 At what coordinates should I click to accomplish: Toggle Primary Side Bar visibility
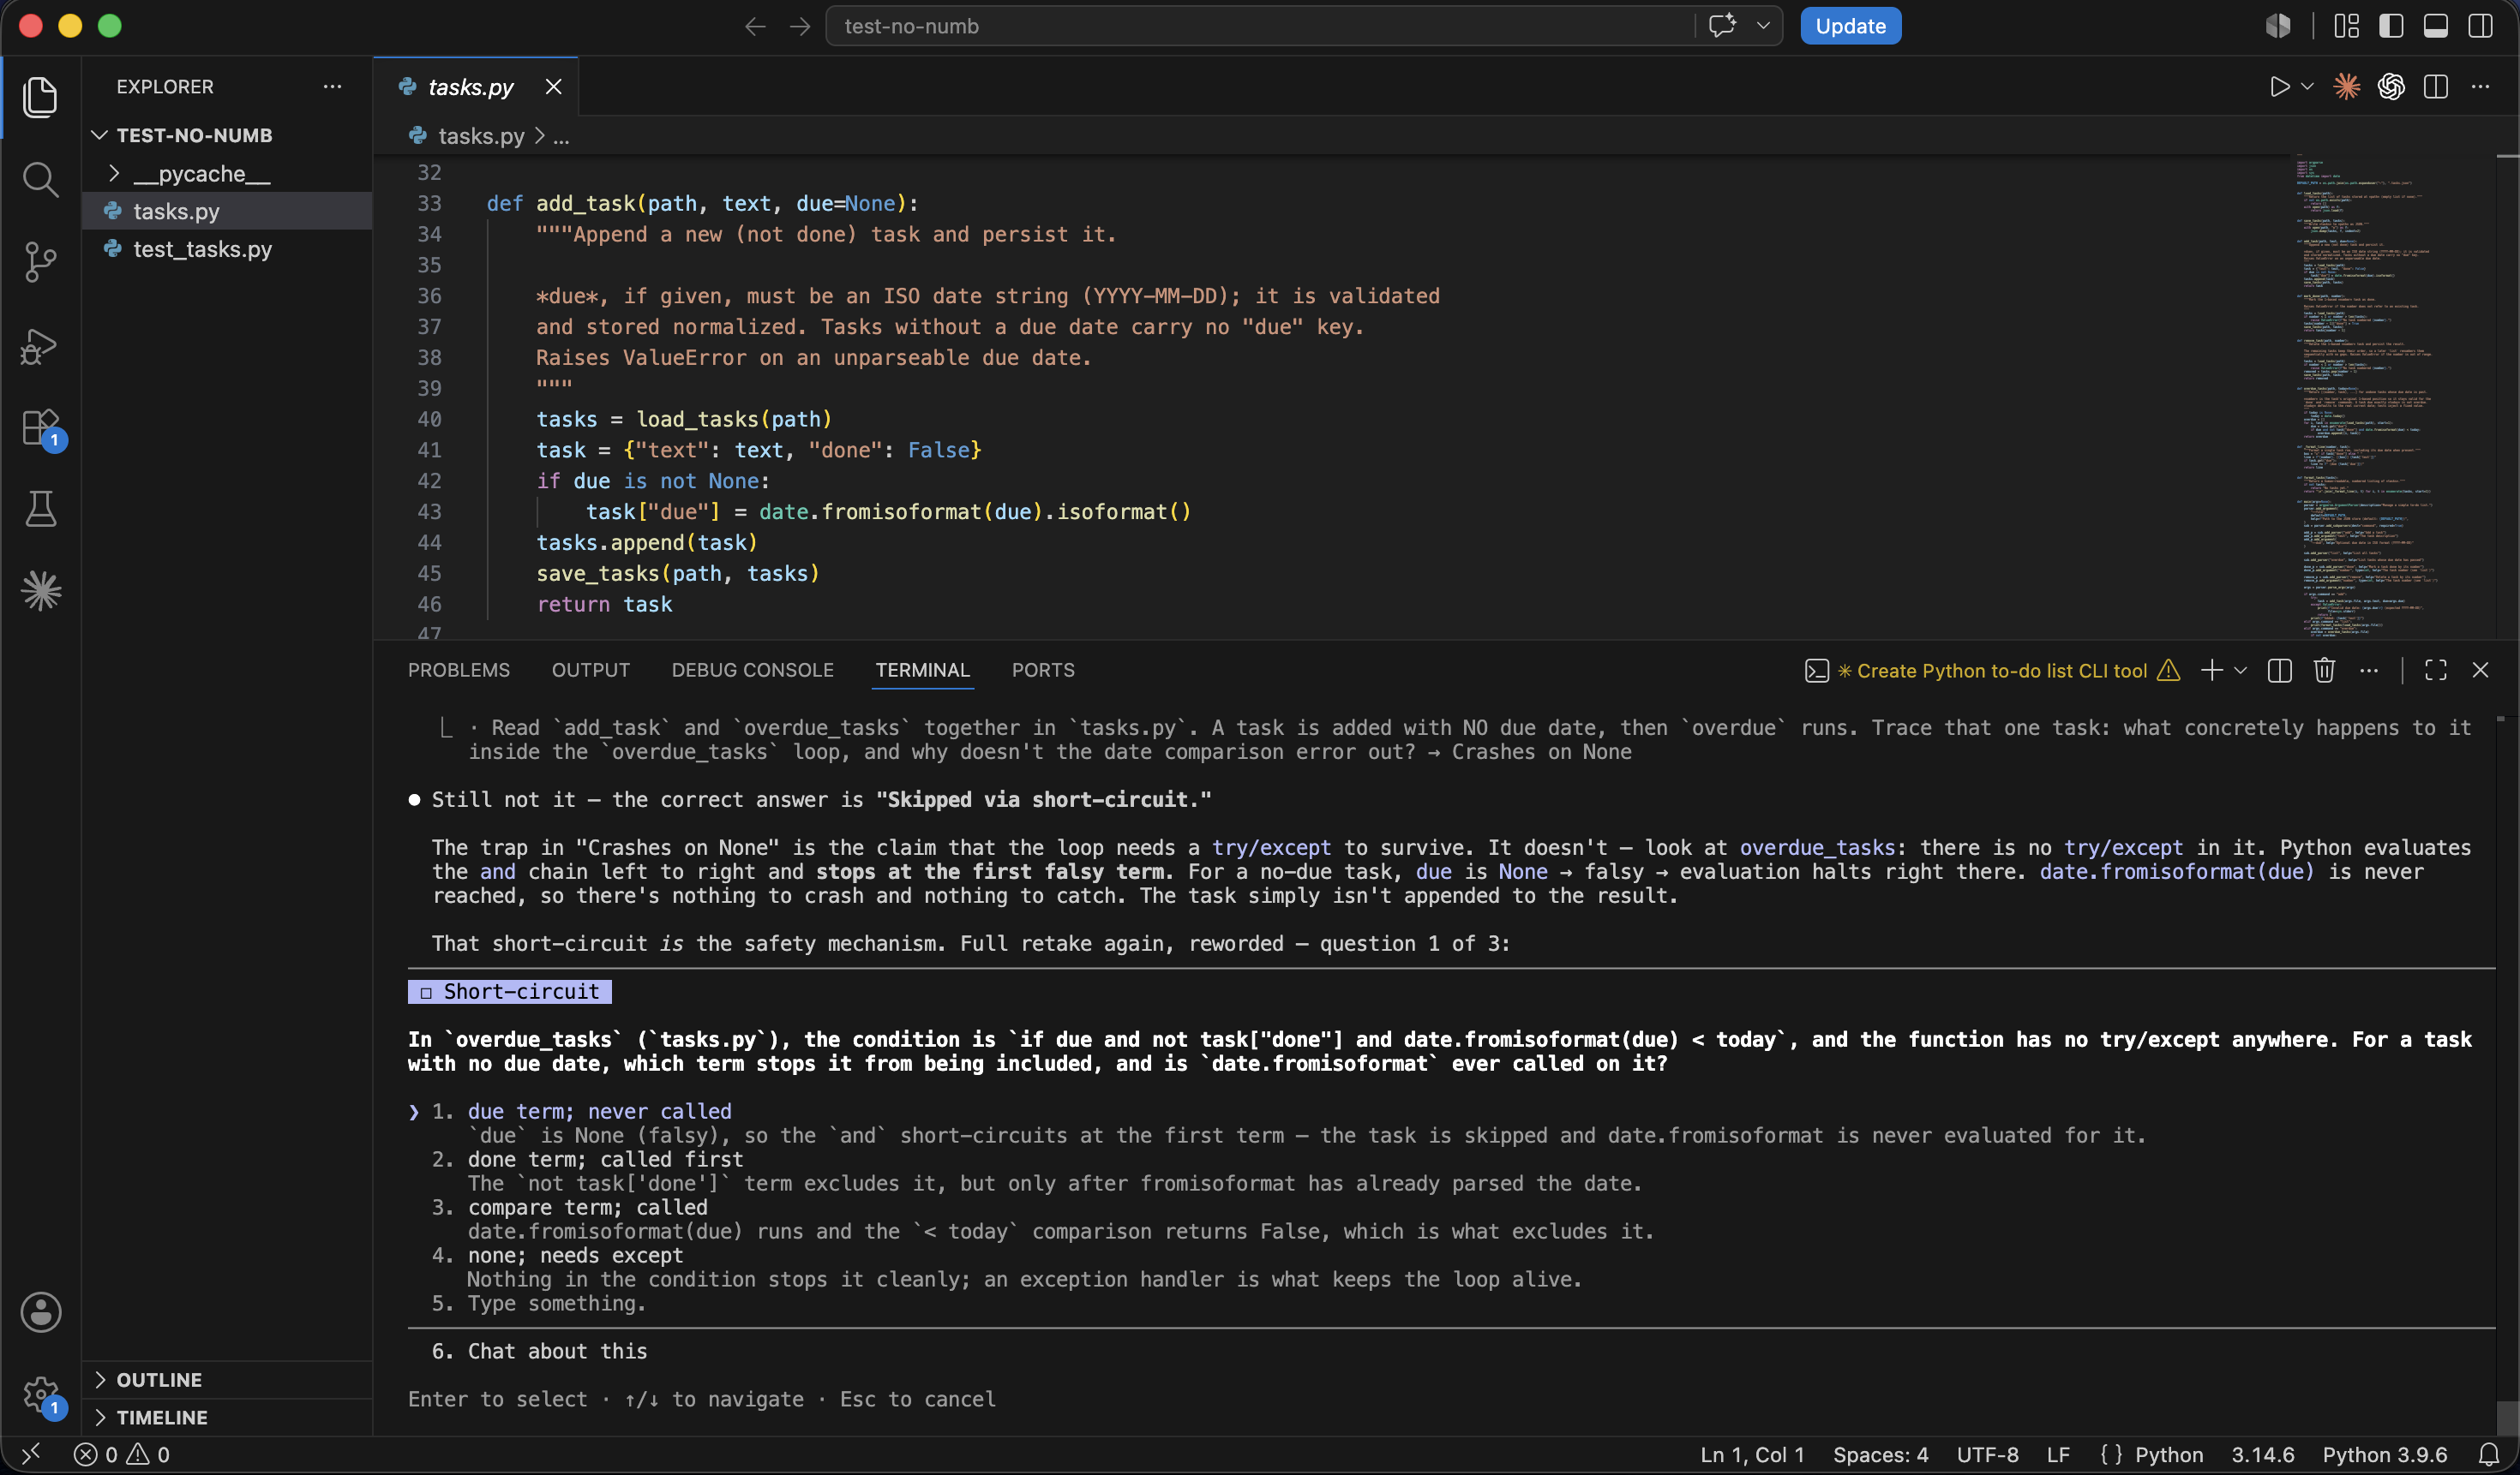click(x=2391, y=26)
